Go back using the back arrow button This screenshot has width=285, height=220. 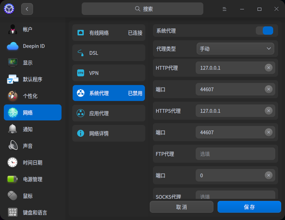click(x=27, y=9)
